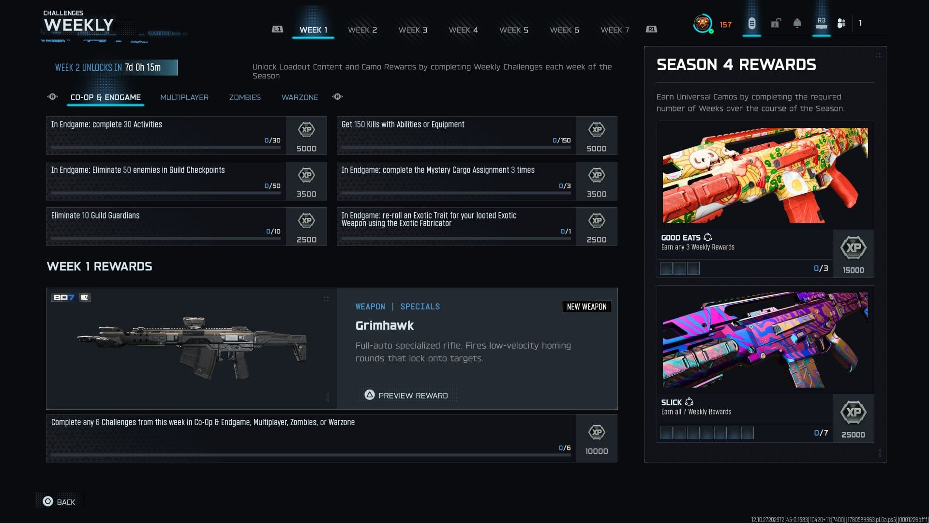Click the Season 4 Rewards heading
This screenshot has height=523, width=929.
click(x=736, y=64)
